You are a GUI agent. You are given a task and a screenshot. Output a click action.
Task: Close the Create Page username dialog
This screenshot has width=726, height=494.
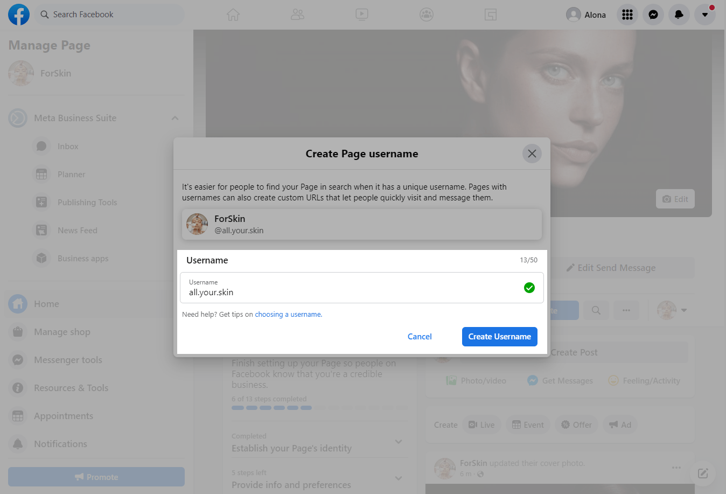(532, 154)
